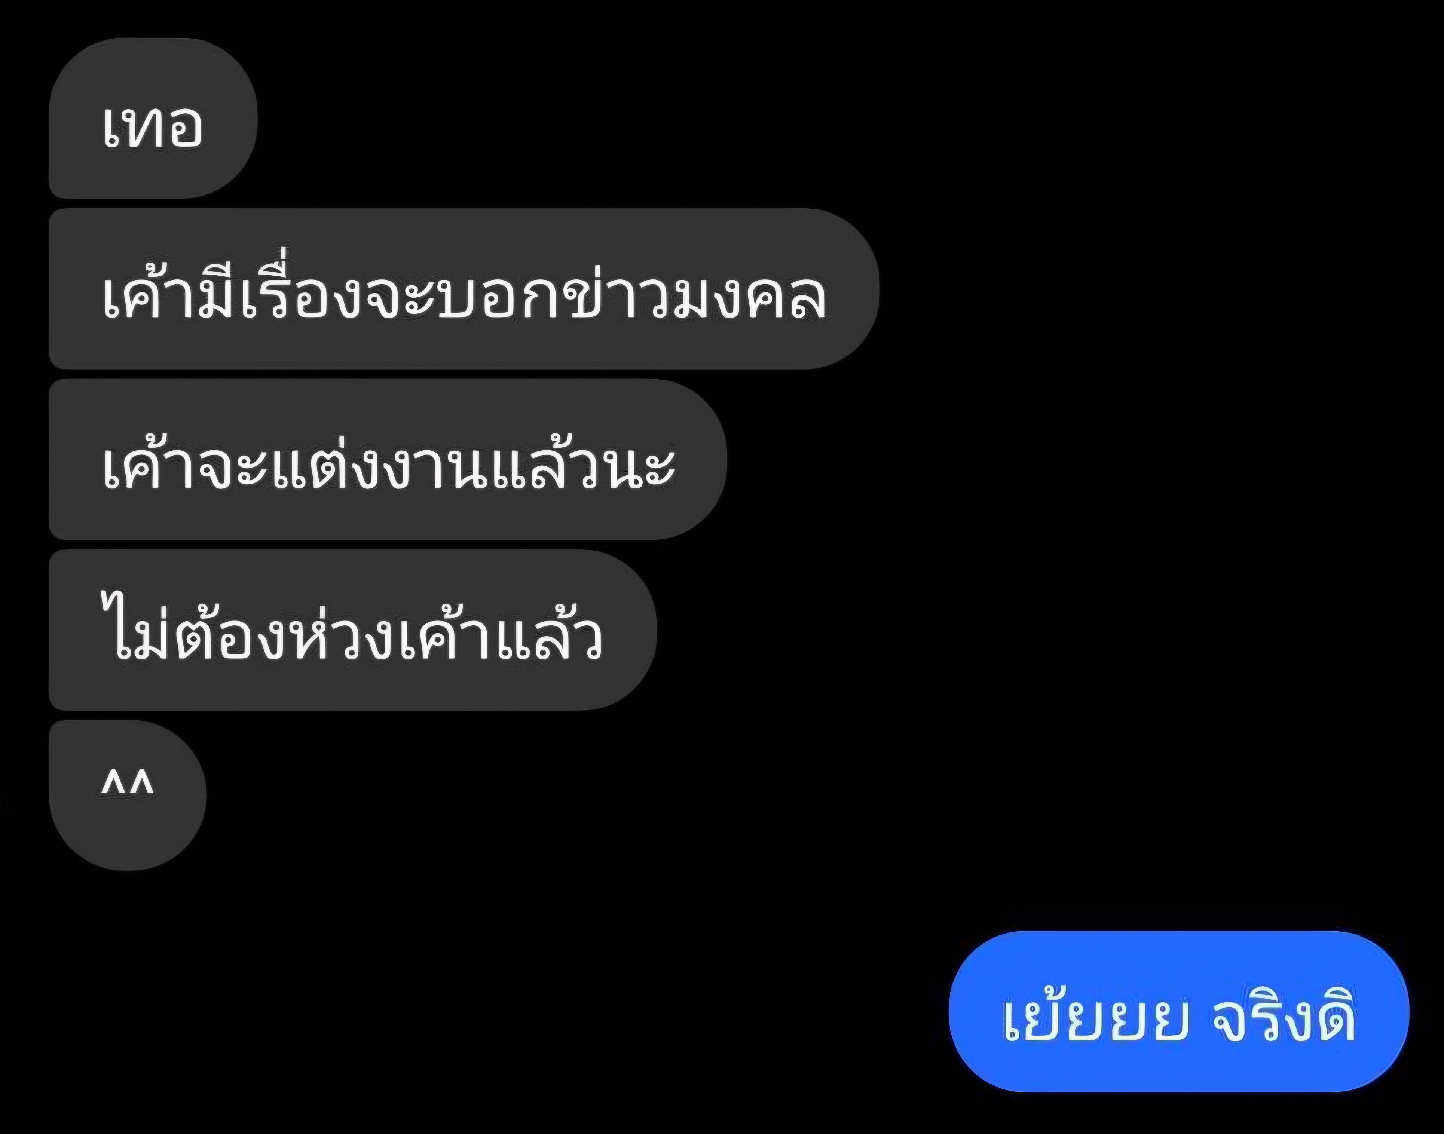Tap the blue reply เย้ยยย จริงดิ
This screenshot has height=1134, width=1444.
point(1178,1011)
